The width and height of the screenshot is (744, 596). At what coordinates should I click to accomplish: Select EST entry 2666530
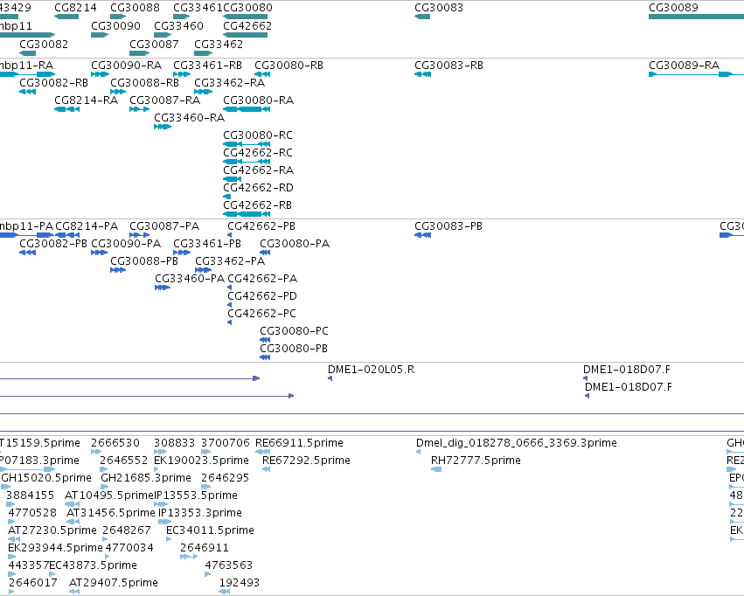click(115, 443)
